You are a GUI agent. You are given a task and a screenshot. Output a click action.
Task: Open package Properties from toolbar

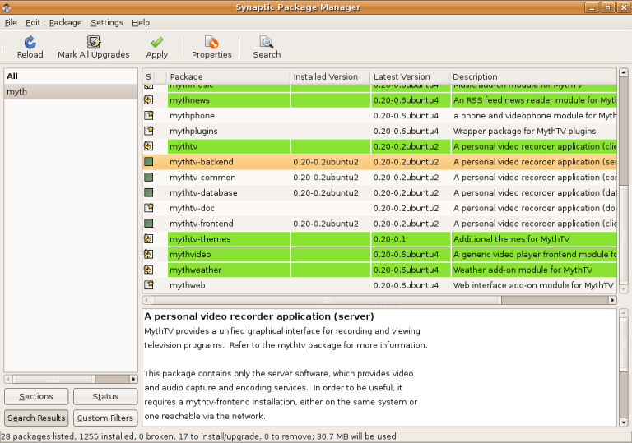[211, 42]
